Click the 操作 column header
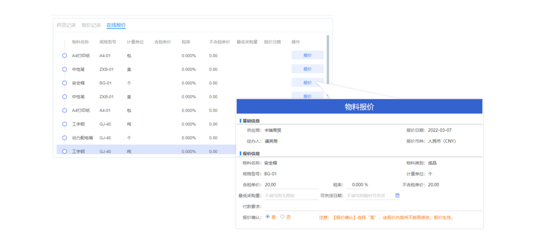This screenshot has height=234, width=534. click(x=296, y=42)
